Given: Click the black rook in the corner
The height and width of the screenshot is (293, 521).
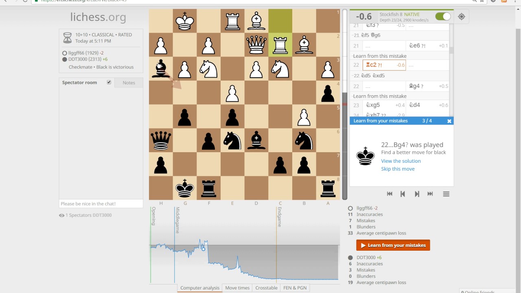Looking at the screenshot, I should point(328,188).
